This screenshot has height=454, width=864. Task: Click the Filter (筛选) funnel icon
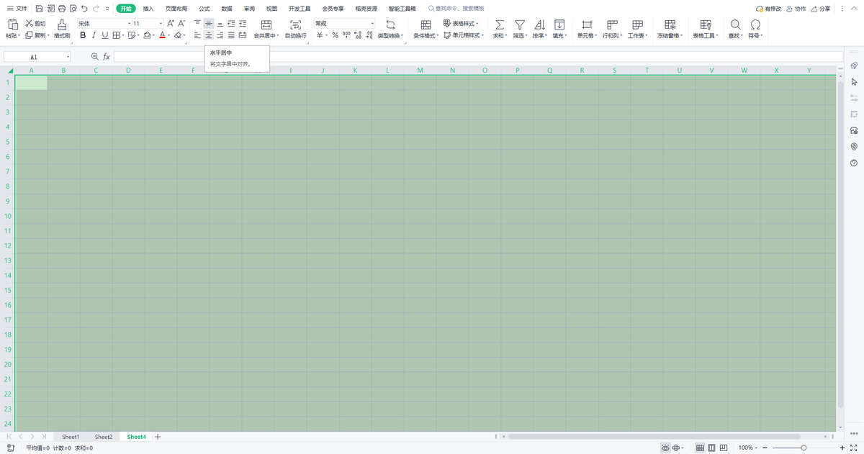click(520, 24)
